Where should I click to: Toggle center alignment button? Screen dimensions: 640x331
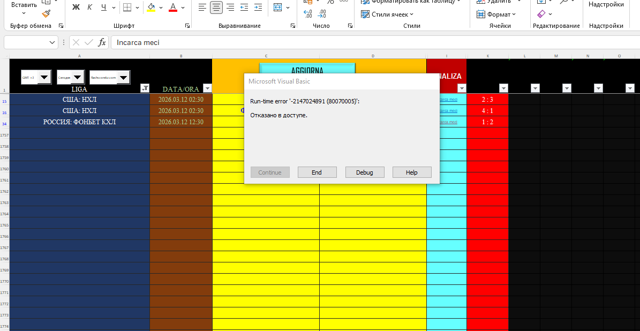(x=216, y=7)
